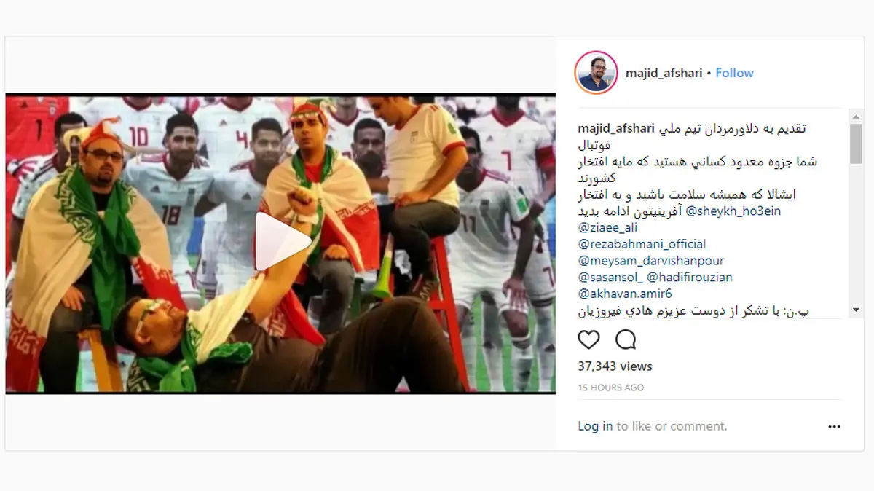Screen dimensions: 874x491
Task: Follow majid_afshari
Action: click(x=734, y=73)
